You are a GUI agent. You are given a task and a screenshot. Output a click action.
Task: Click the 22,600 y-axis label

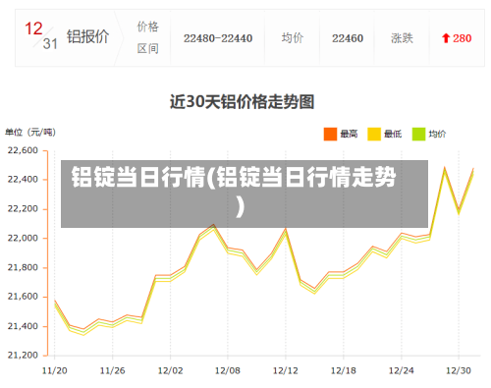23,150
